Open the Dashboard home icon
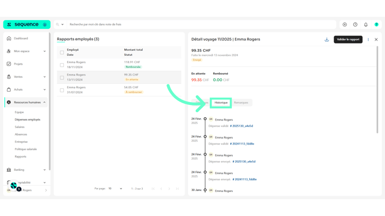Image resolution: width=385 pixels, height=216 pixels. [9, 39]
